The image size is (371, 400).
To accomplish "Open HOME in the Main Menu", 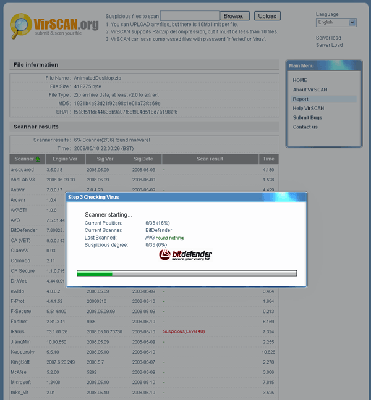I will pos(300,80).
